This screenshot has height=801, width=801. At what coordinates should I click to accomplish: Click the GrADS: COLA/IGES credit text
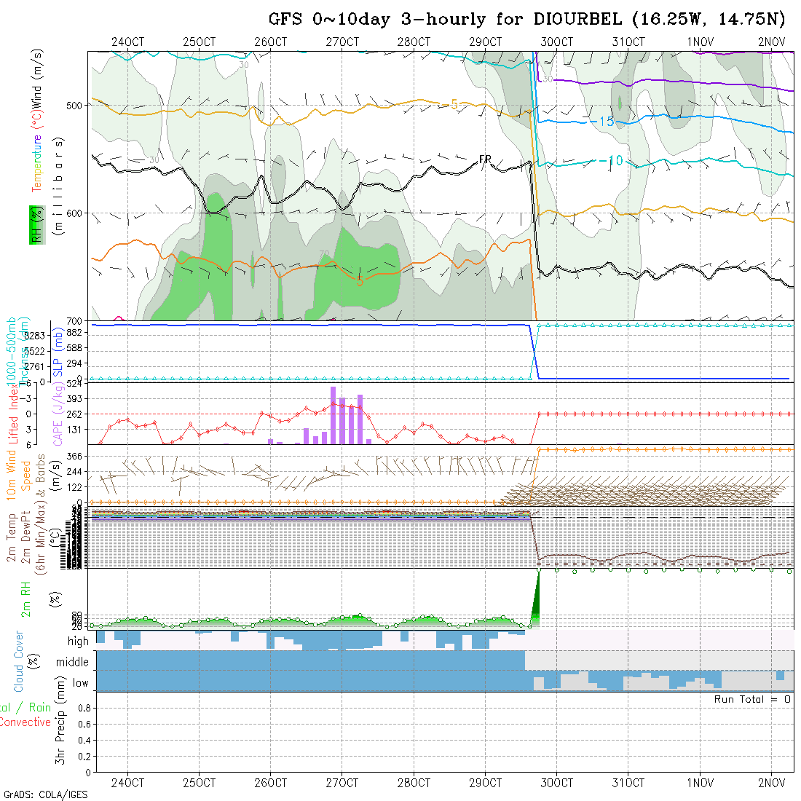(45, 794)
